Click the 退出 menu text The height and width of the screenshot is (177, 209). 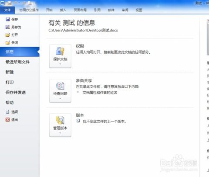[15, 120]
